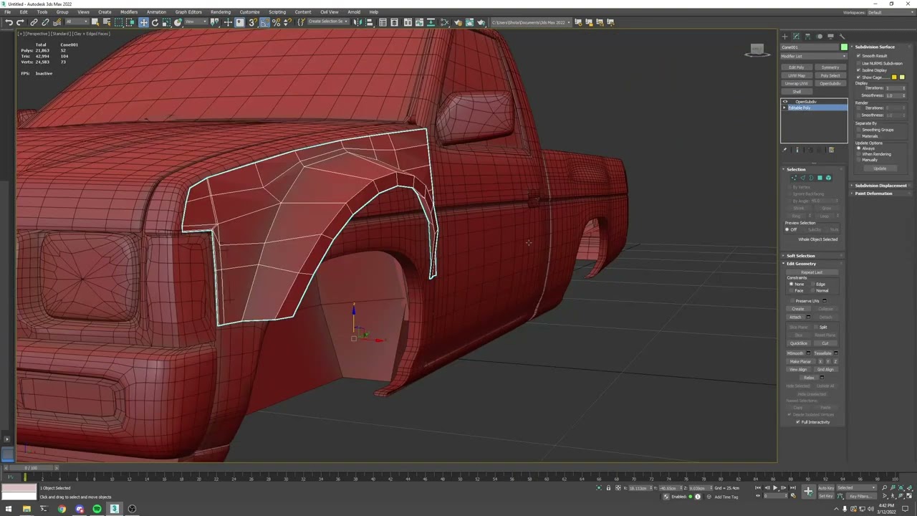This screenshot has width=917, height=516.
Task: Expand the Soft Selection rollout
Action: (x=800, y=256)
